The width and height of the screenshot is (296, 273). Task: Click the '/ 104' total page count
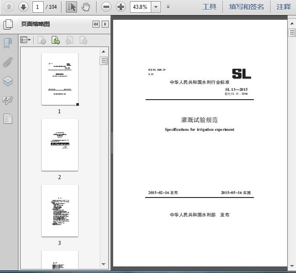pyautogui.click(x=51, y=7)
